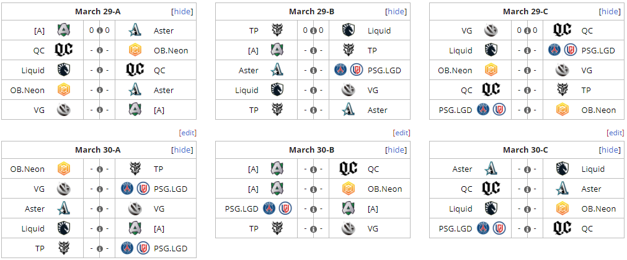
Task: Hide the March 29-A match table
Action: (x=182, y=12)
